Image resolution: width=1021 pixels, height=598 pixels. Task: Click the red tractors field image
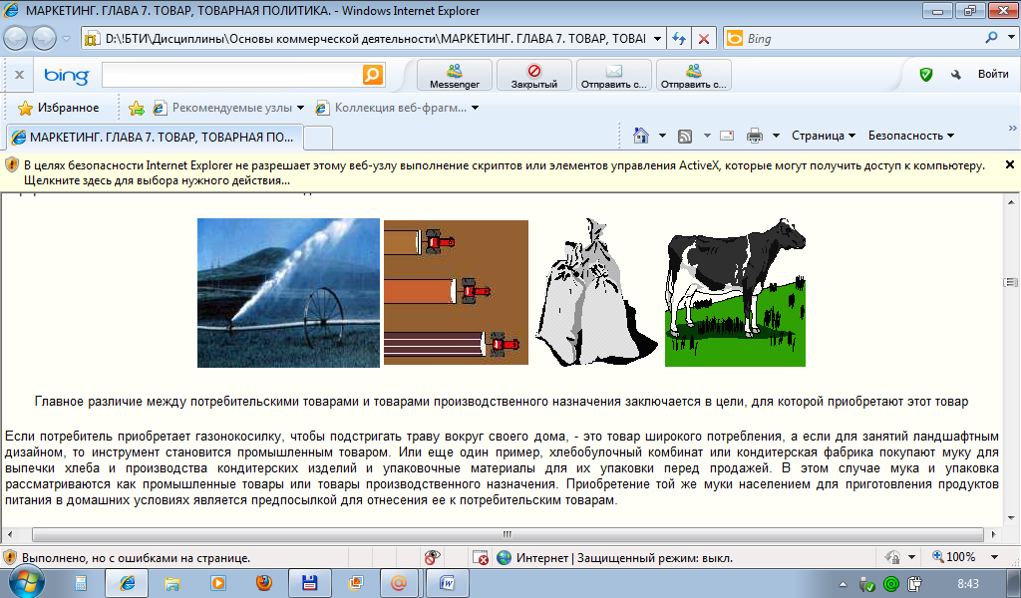[456, 292]
